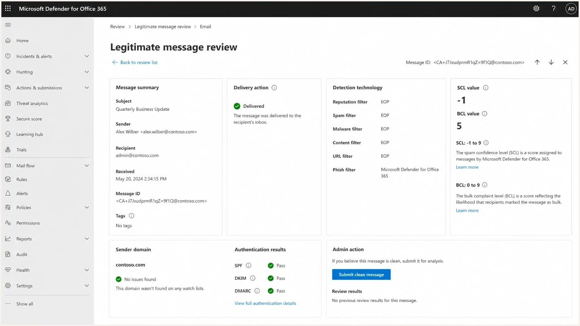Click 'Microsoft Defender for Office 365' phish filter value

[410, 173]
